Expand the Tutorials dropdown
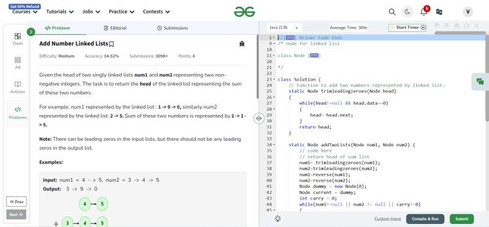 point(60,12)
